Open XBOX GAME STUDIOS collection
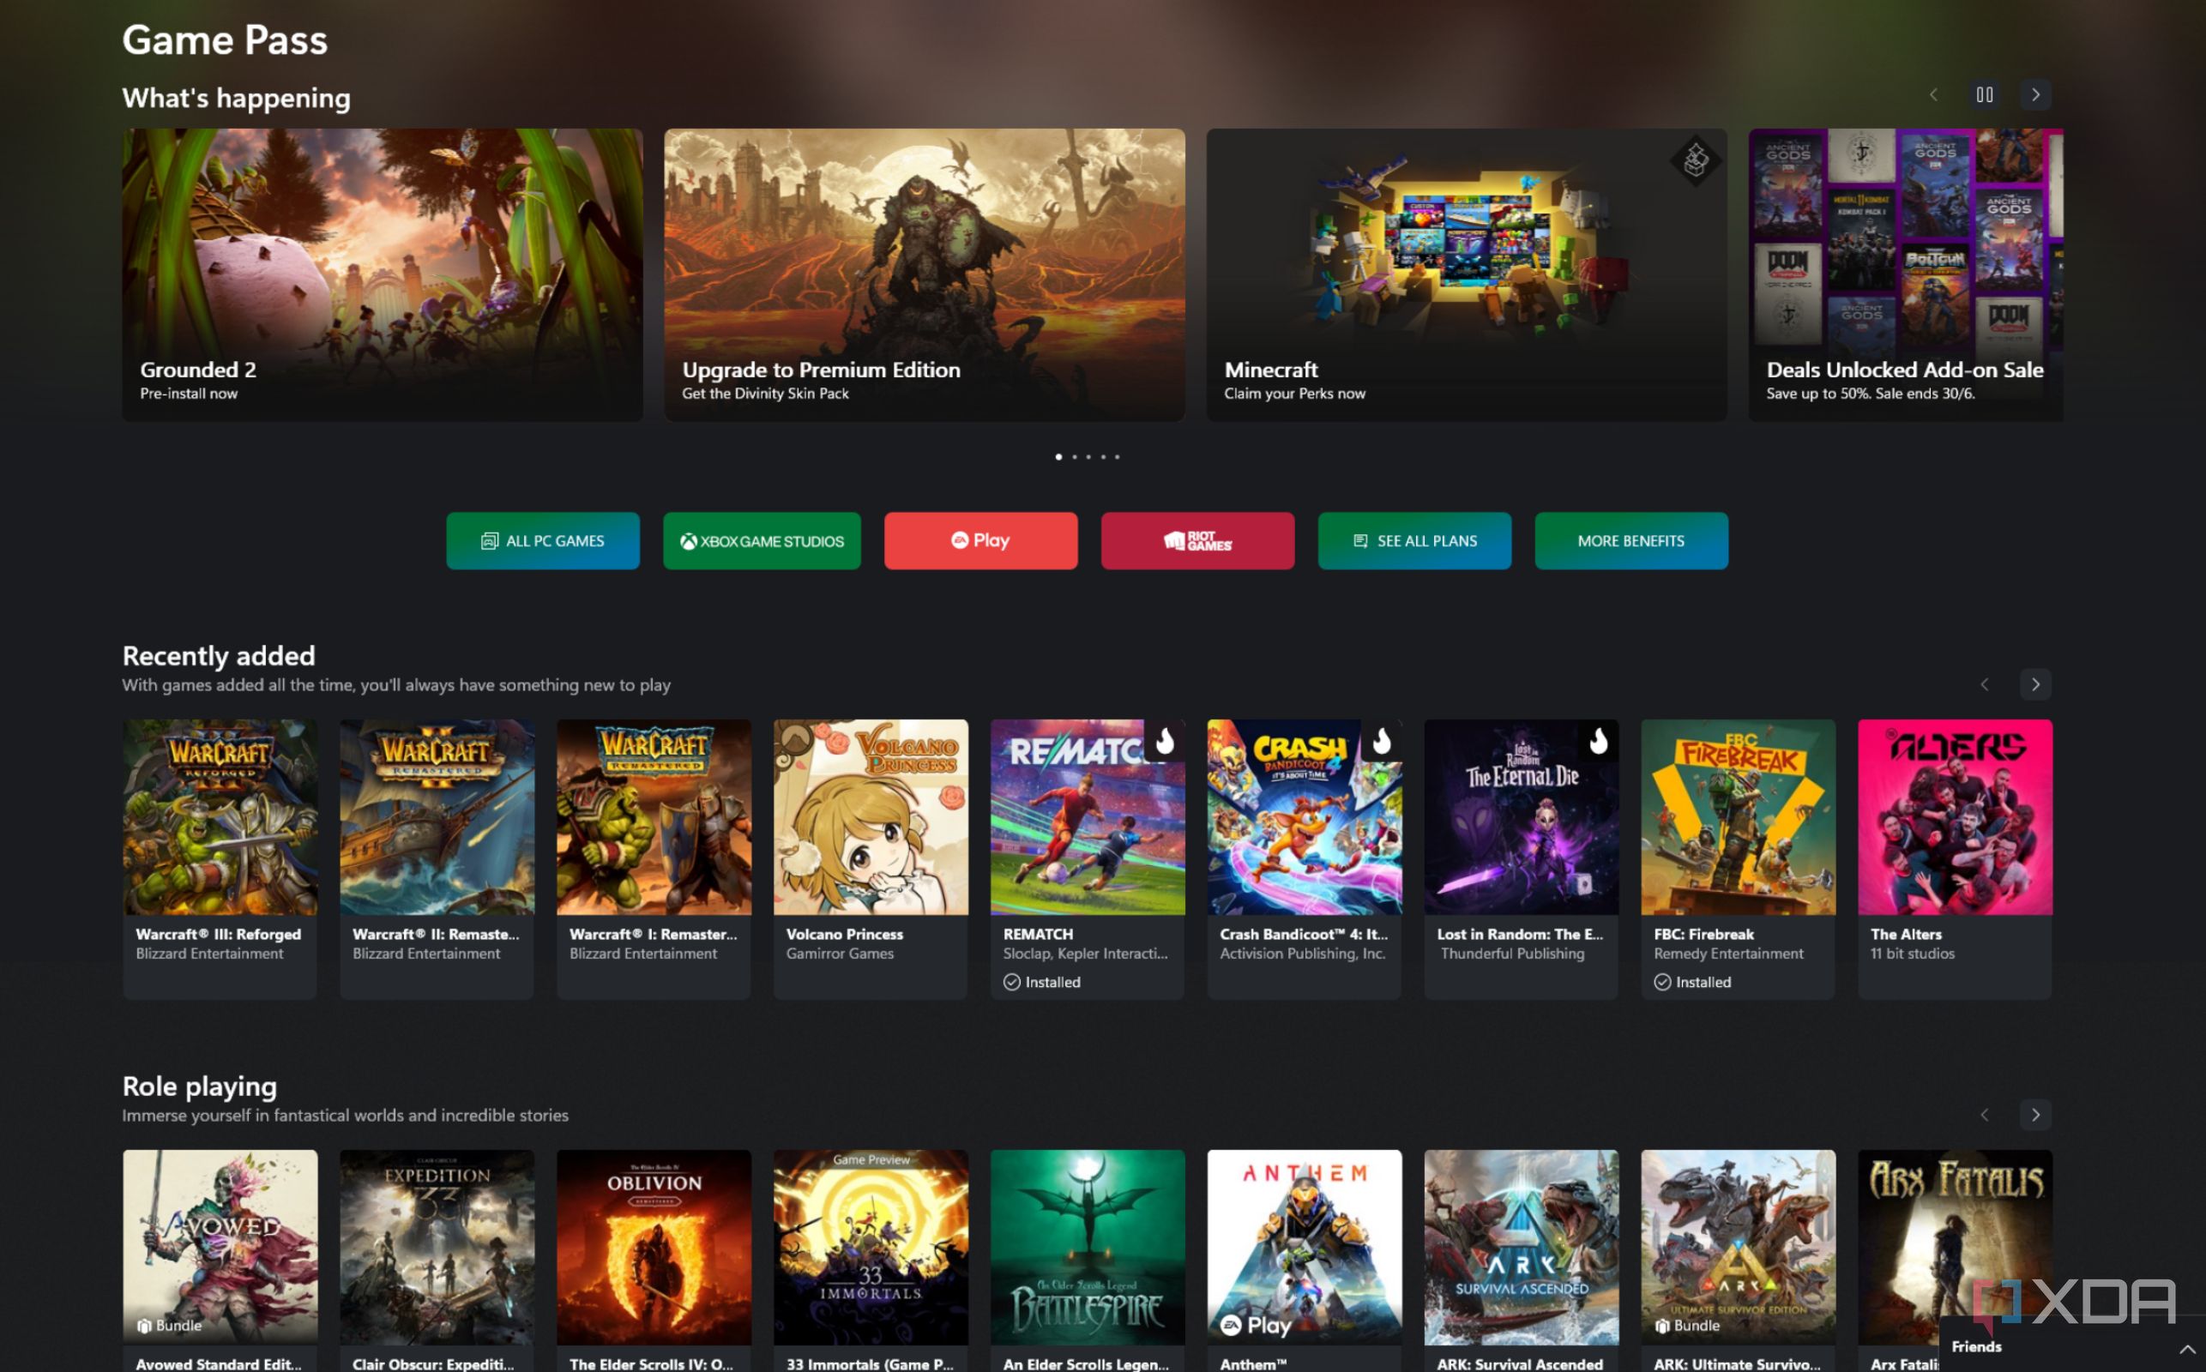The image size is (2206, 1372). point(762,541)
